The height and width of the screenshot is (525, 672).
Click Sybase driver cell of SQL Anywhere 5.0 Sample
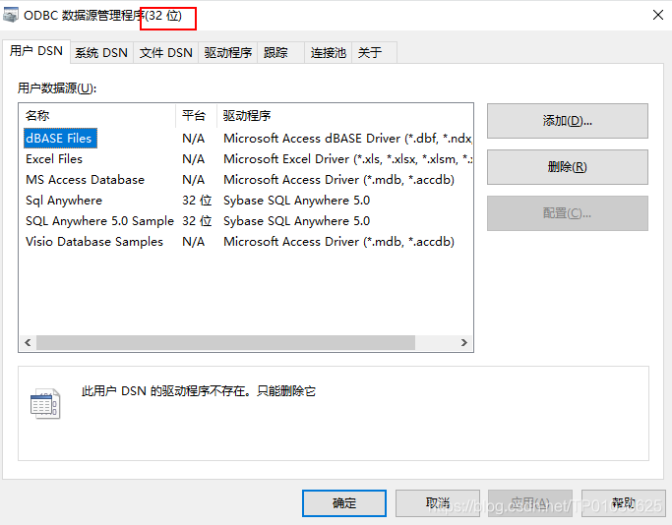(x=296, y=221)
